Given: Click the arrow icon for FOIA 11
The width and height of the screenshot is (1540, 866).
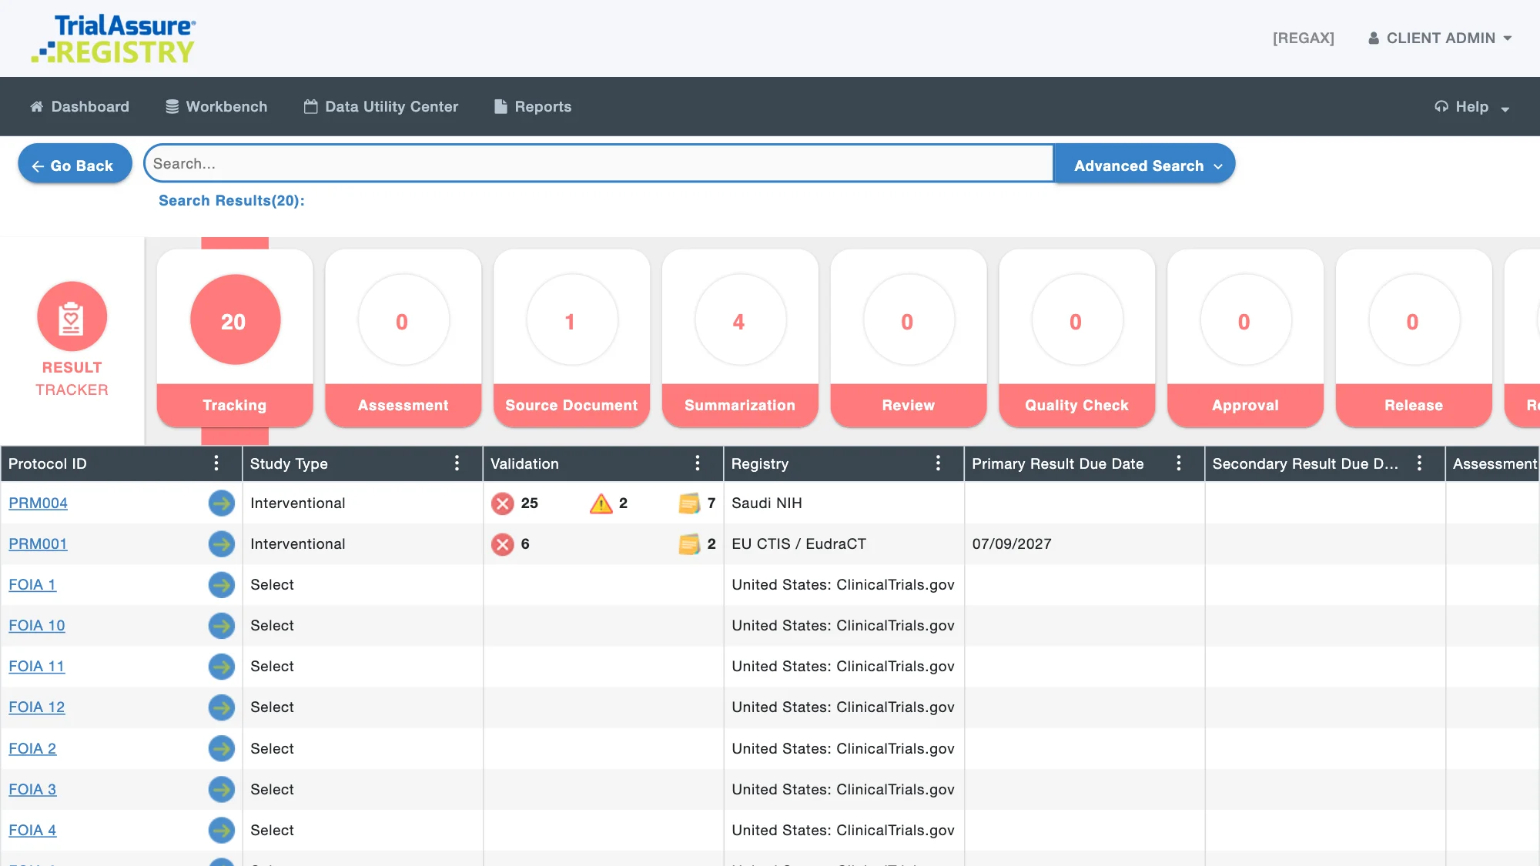Looking at the screenshot, I should (x=222, y=667).
